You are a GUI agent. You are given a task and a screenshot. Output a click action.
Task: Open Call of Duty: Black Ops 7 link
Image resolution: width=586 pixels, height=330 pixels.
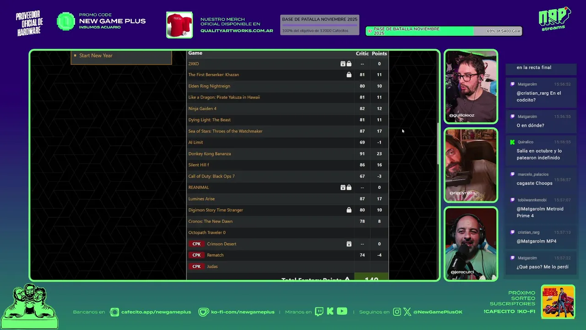[x=212, y=176]
